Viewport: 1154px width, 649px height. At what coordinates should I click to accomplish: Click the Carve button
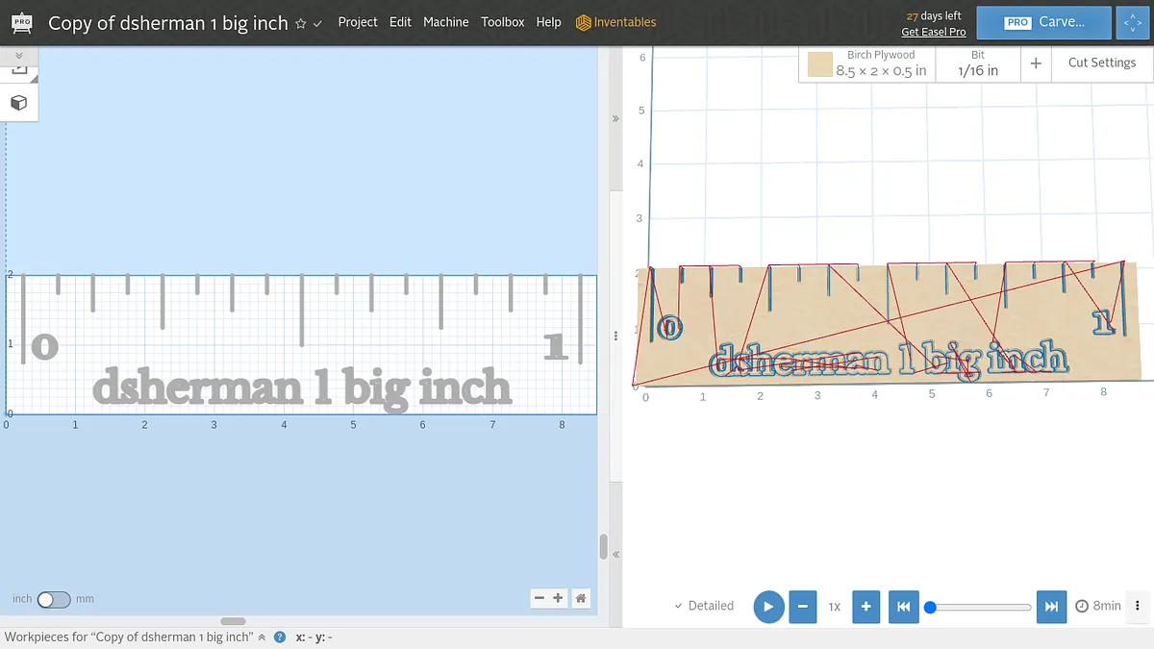[1043, 22]
